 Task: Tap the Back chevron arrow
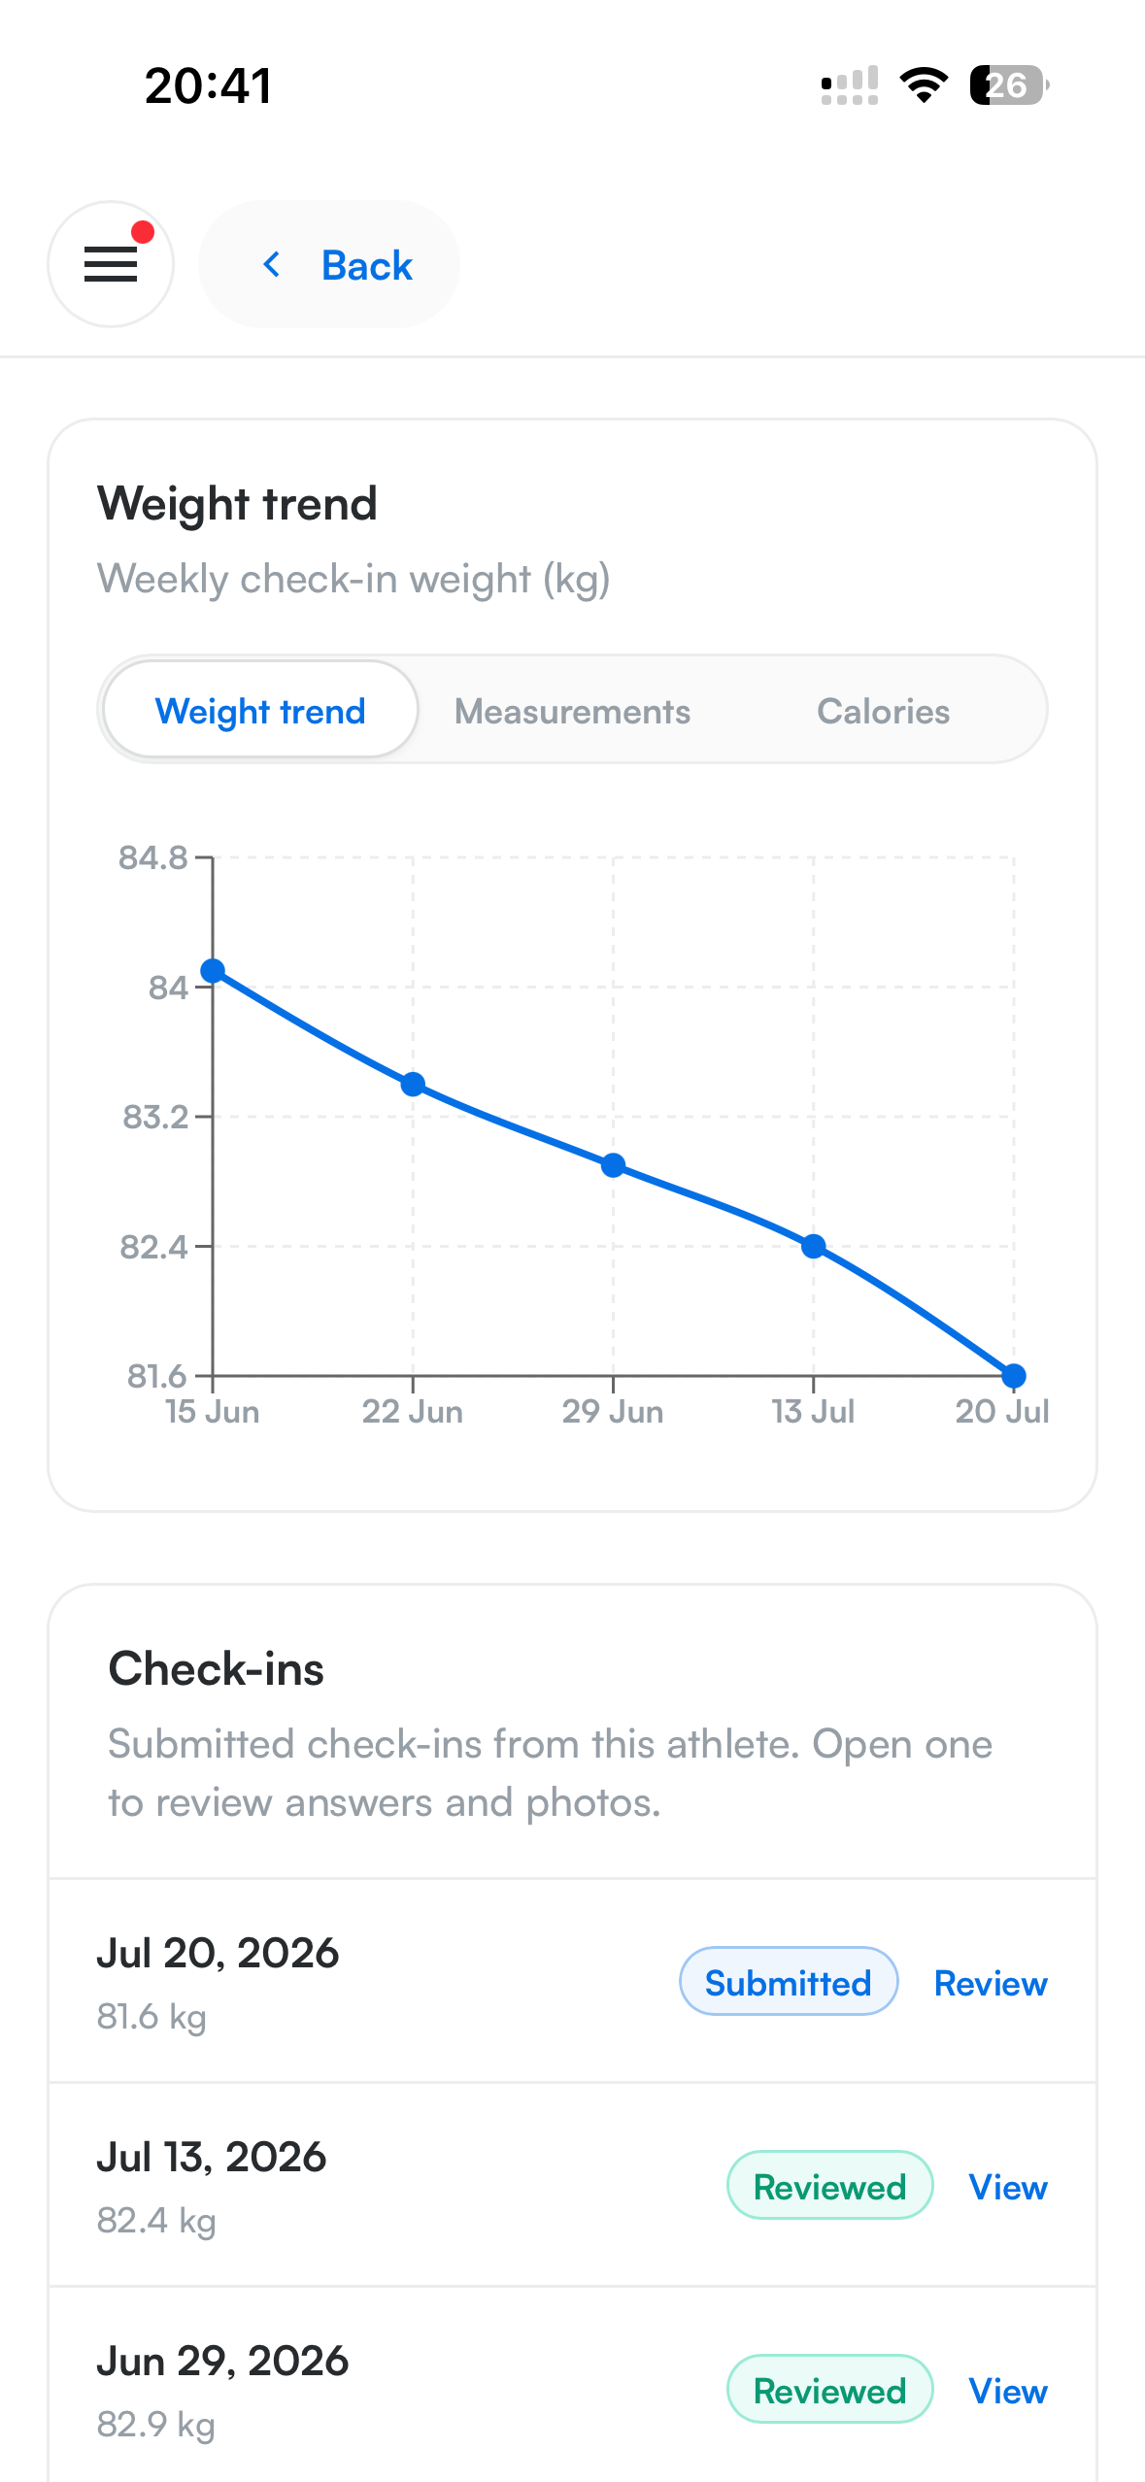[x=272, y=264]
